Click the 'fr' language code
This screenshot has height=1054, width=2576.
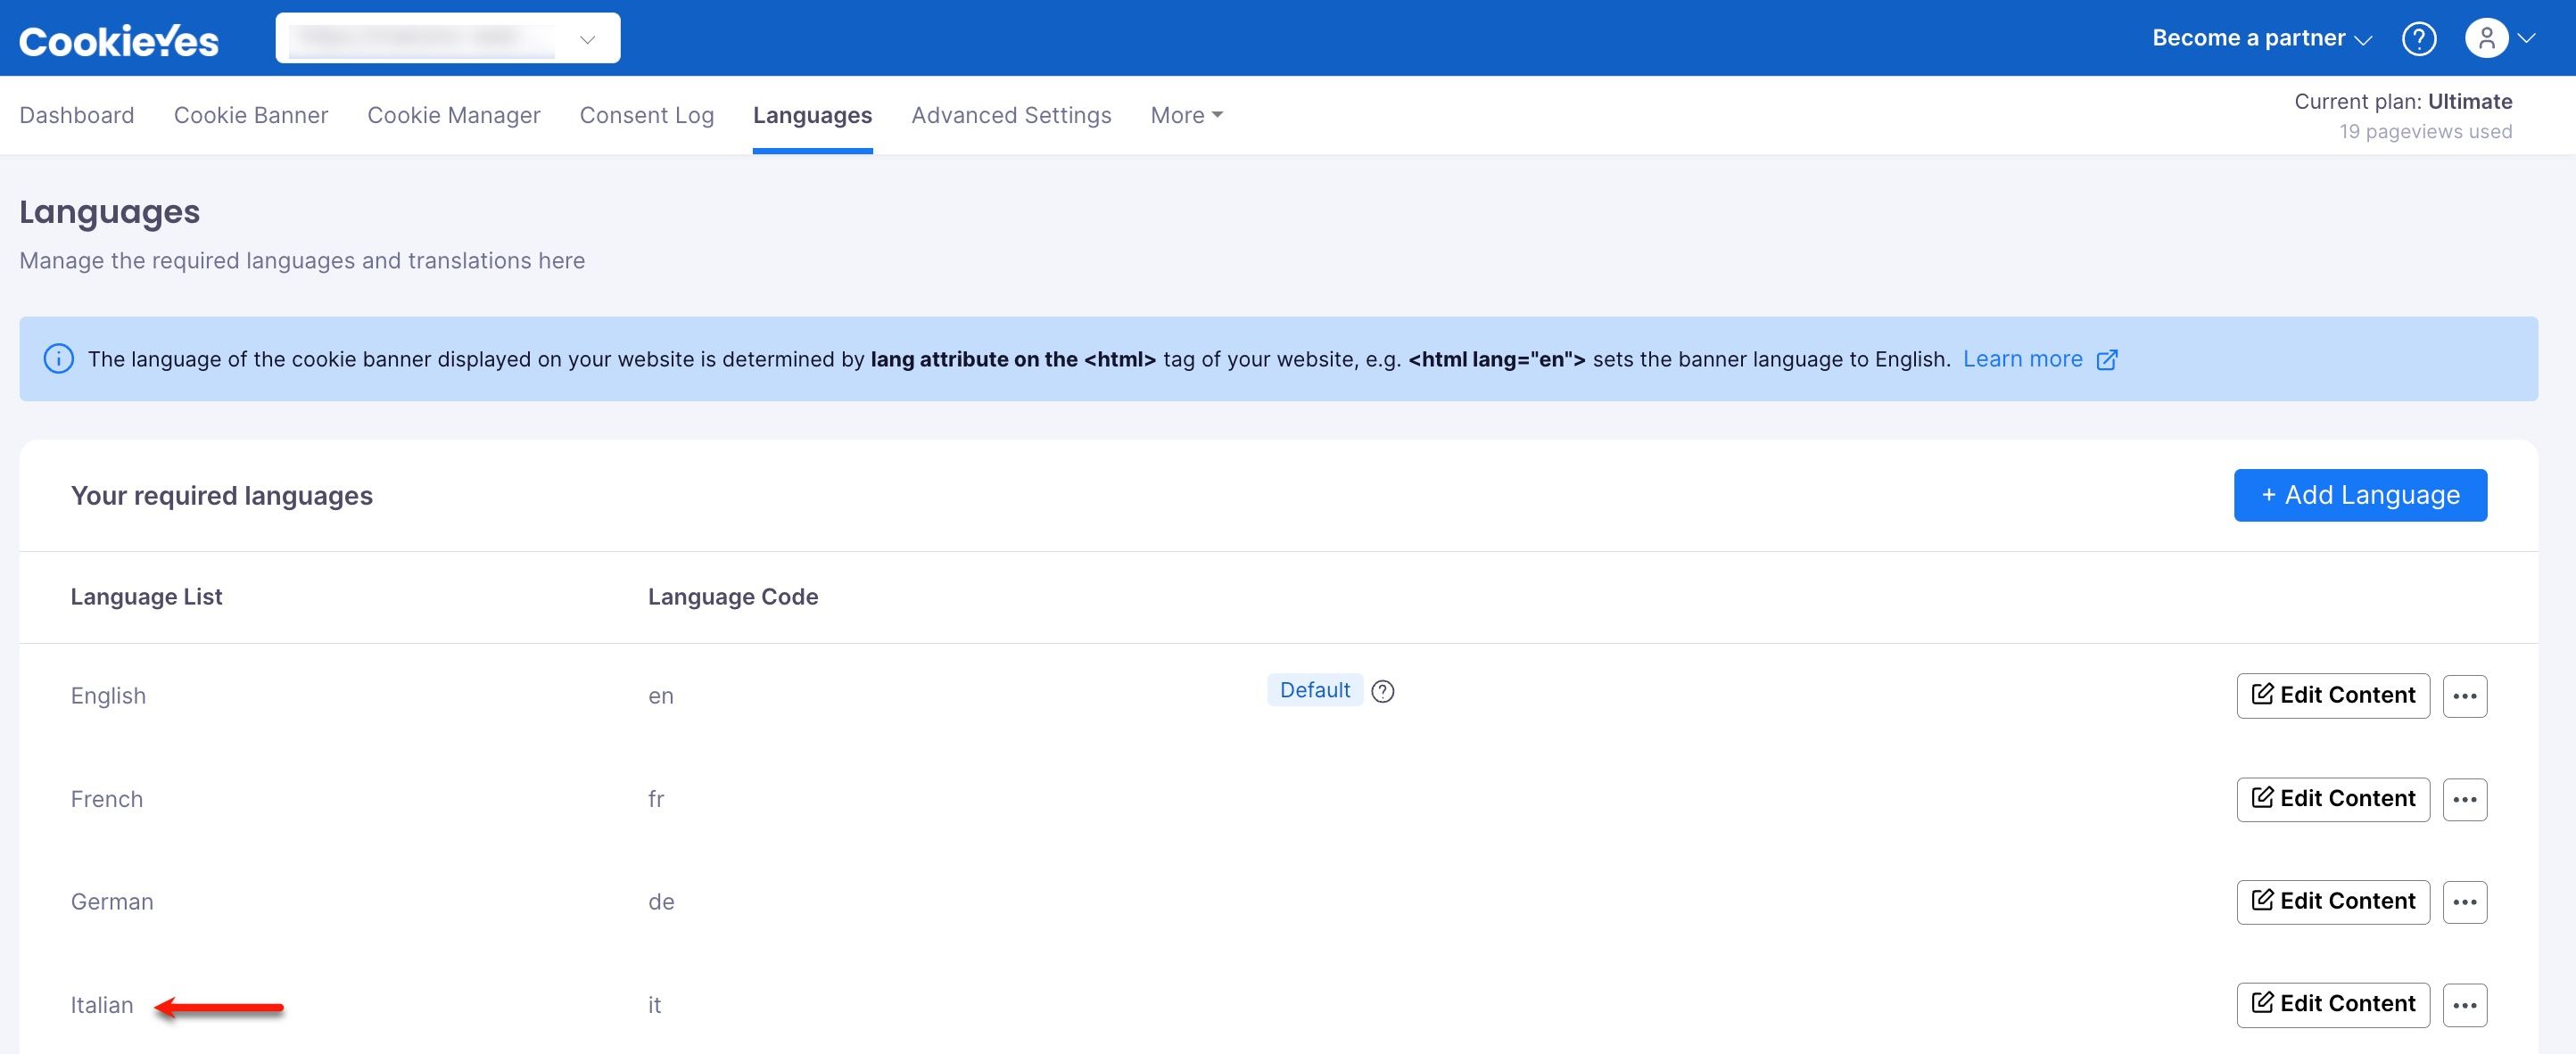656,799
